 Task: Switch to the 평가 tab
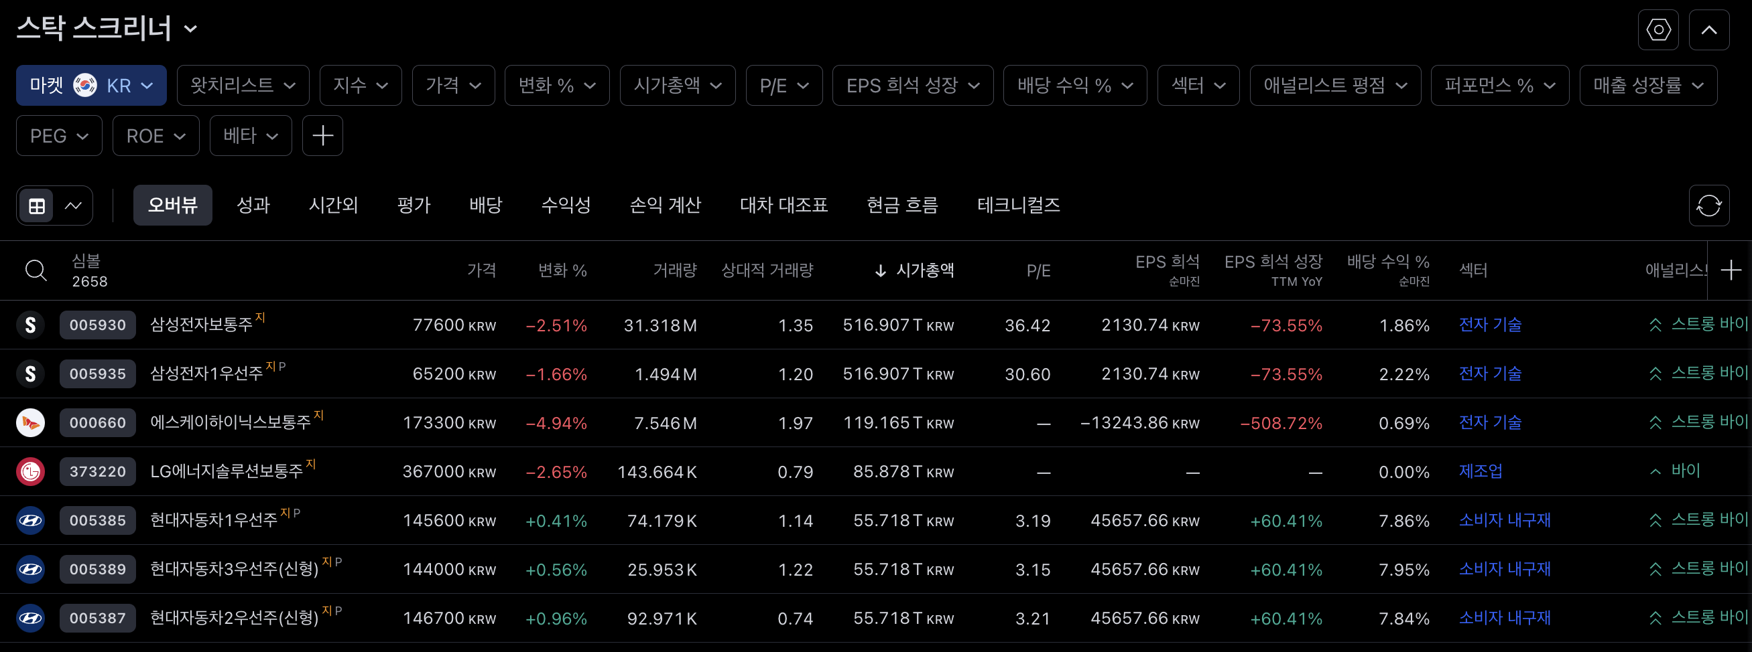[x=414, y=205]
